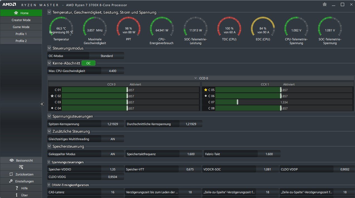Click the Speichertaktfrequenz 1.600 field
The width and height of the screenshot is (355, 198).
[191, 154]
